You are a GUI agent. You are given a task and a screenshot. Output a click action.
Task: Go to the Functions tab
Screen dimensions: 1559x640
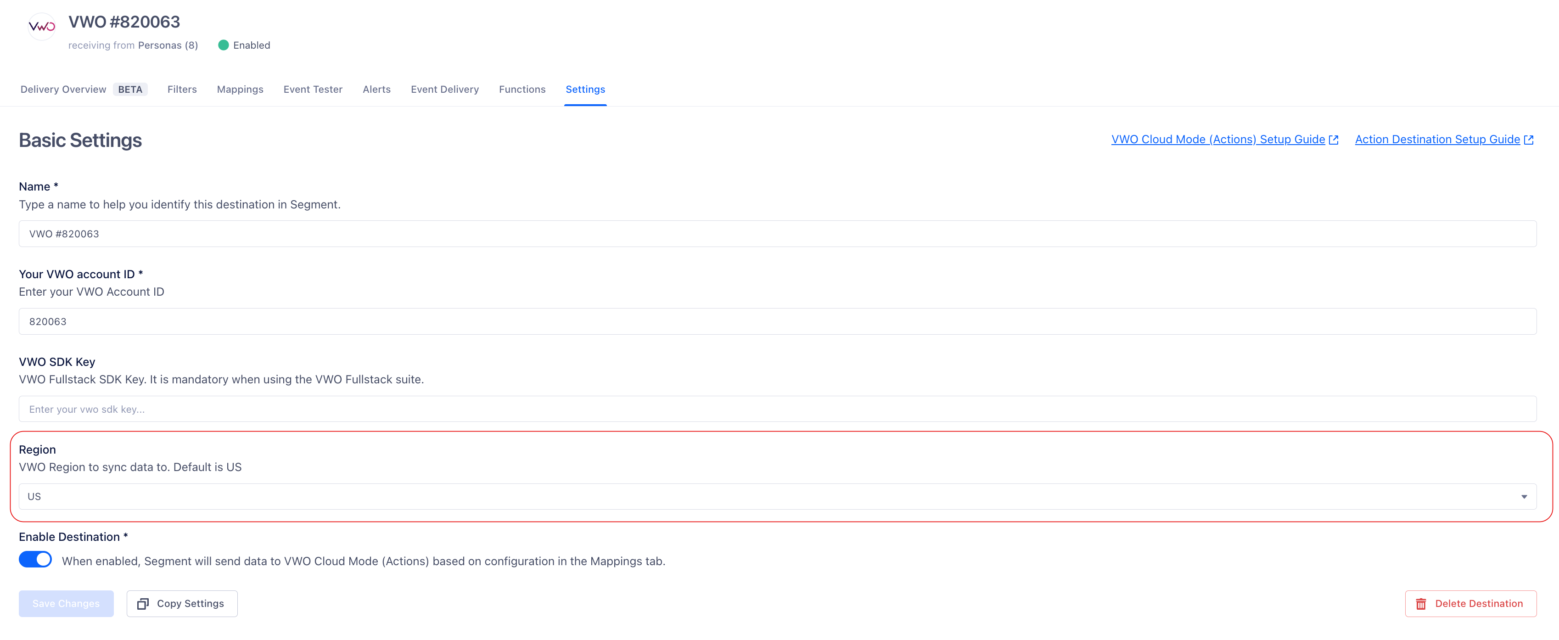point(522,90)
